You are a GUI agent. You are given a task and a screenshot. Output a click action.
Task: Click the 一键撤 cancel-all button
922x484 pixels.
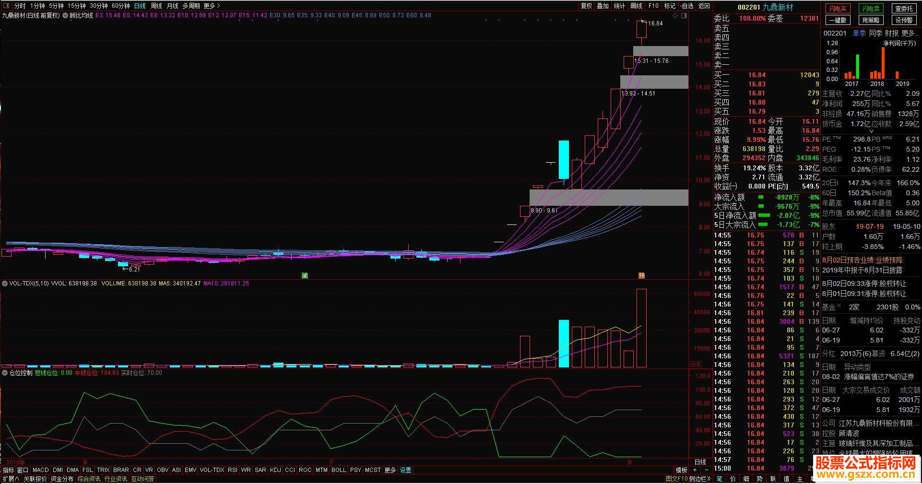coord(838,20)
